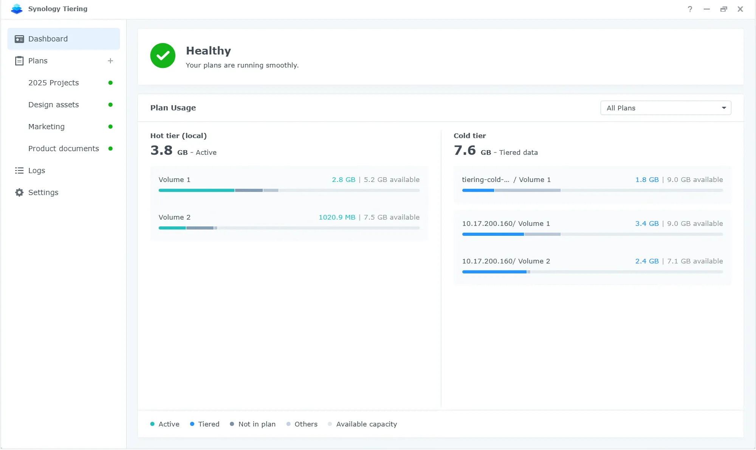The height and width of the screenshot is (450, 756).
Task: Click the green Healthy checkmark icon
Action: [163, 56]
